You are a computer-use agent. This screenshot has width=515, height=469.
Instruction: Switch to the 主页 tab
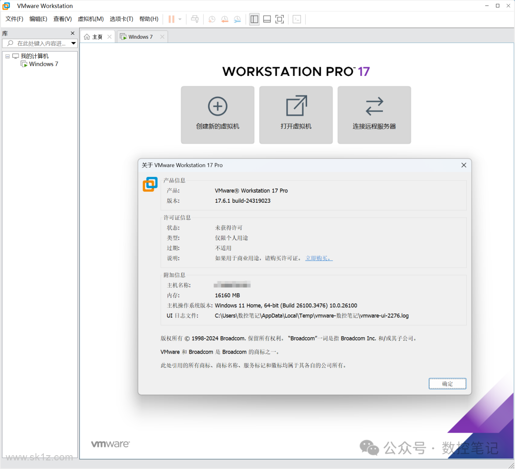click(98, 37)
